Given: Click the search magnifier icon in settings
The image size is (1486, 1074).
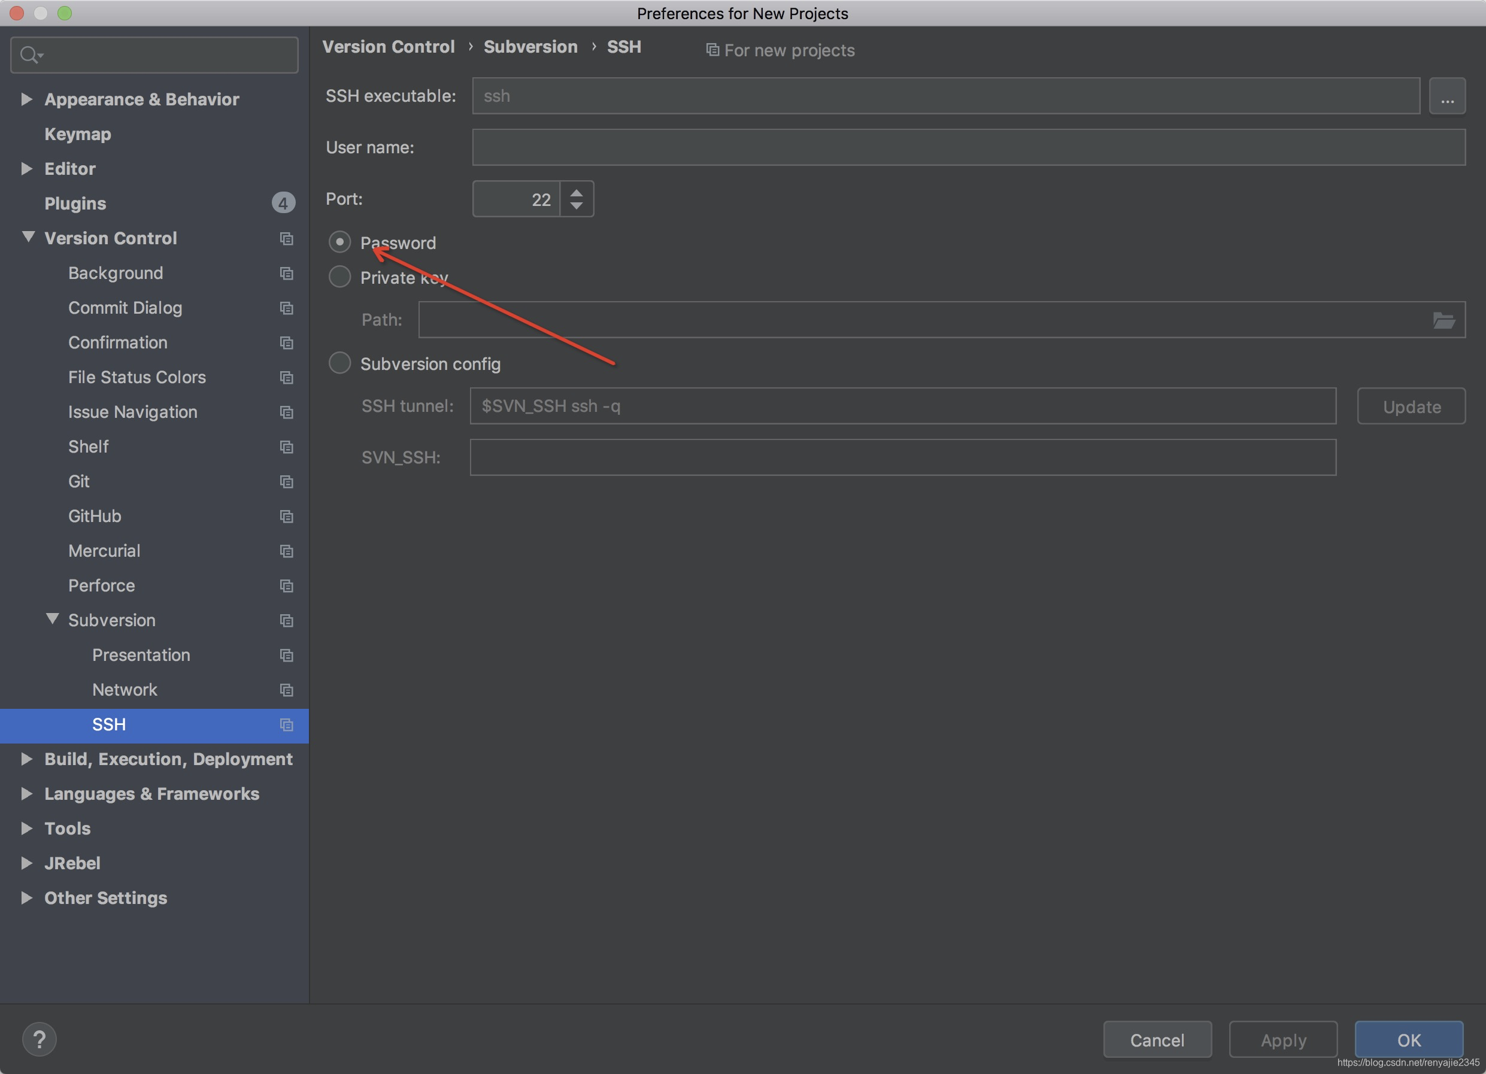Looking at the screenshot, I should click(x=30, y=55).
